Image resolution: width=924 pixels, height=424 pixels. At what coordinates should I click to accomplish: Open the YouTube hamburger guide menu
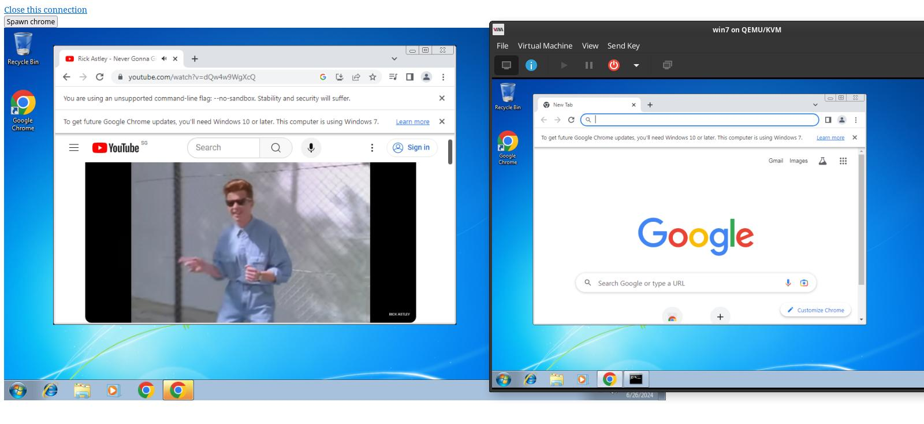click(74, 148)
